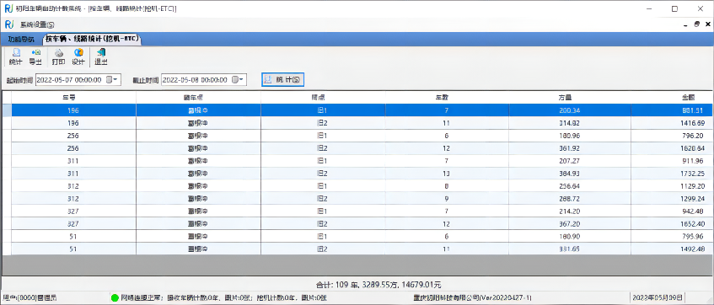Click the amount cell 795.96
The image size is (714, 305).
(672, 237)
